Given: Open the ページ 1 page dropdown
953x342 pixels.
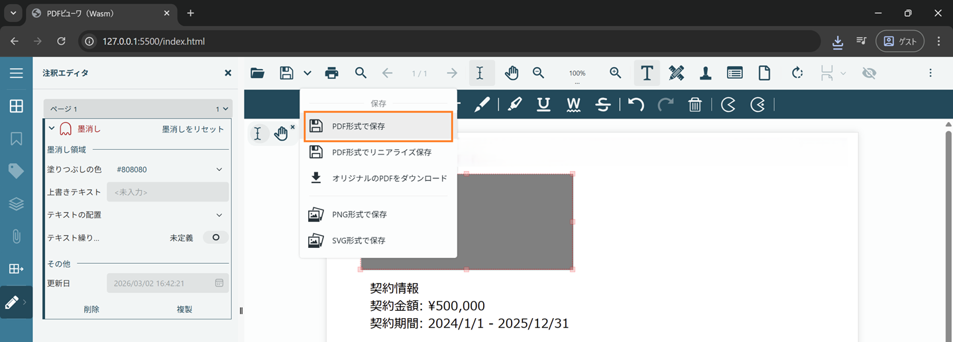Looking at the screenshot, I should tap(137, 109).
